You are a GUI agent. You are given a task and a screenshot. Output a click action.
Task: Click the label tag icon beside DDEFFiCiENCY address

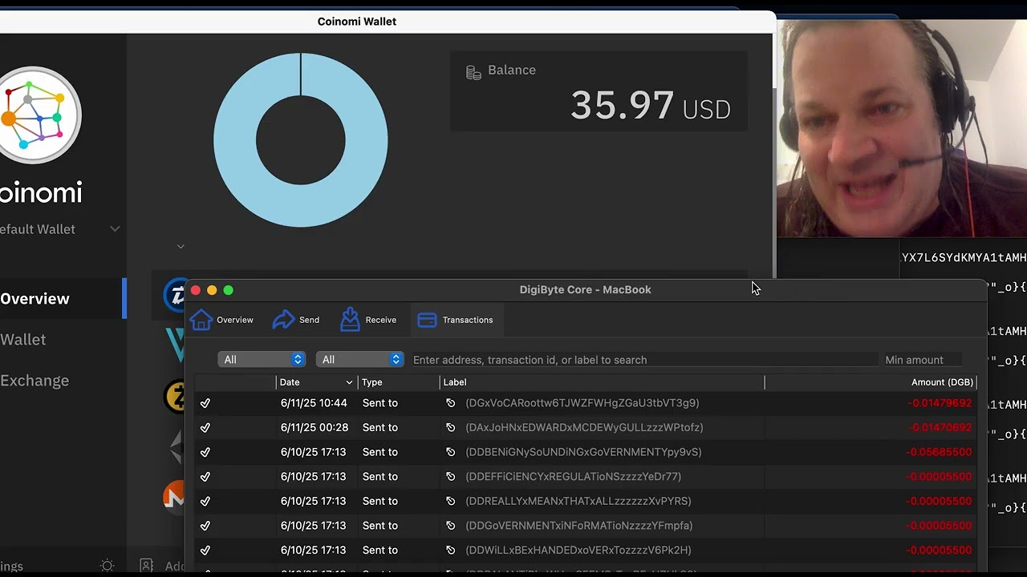click(451, 477)
